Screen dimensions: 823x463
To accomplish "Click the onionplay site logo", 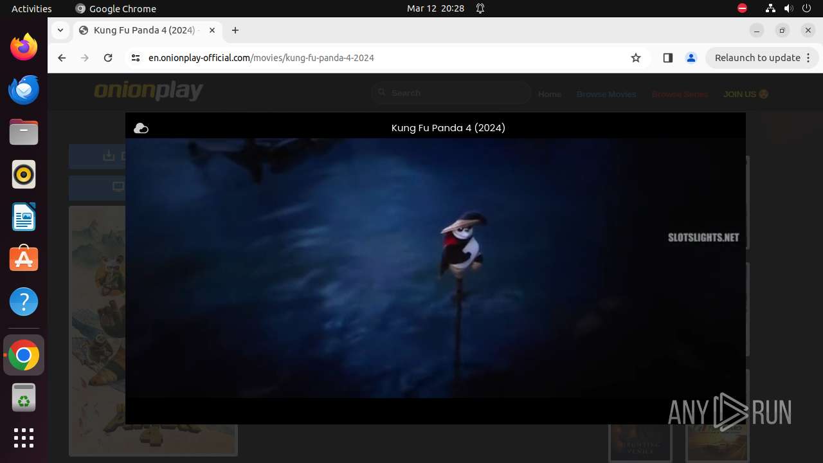I will coord(149,91).
